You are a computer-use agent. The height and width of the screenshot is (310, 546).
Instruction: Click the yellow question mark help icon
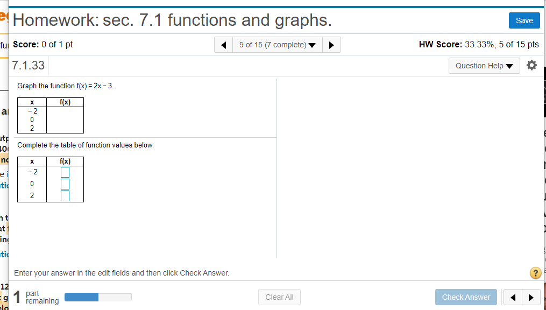[x=535, y=273]
